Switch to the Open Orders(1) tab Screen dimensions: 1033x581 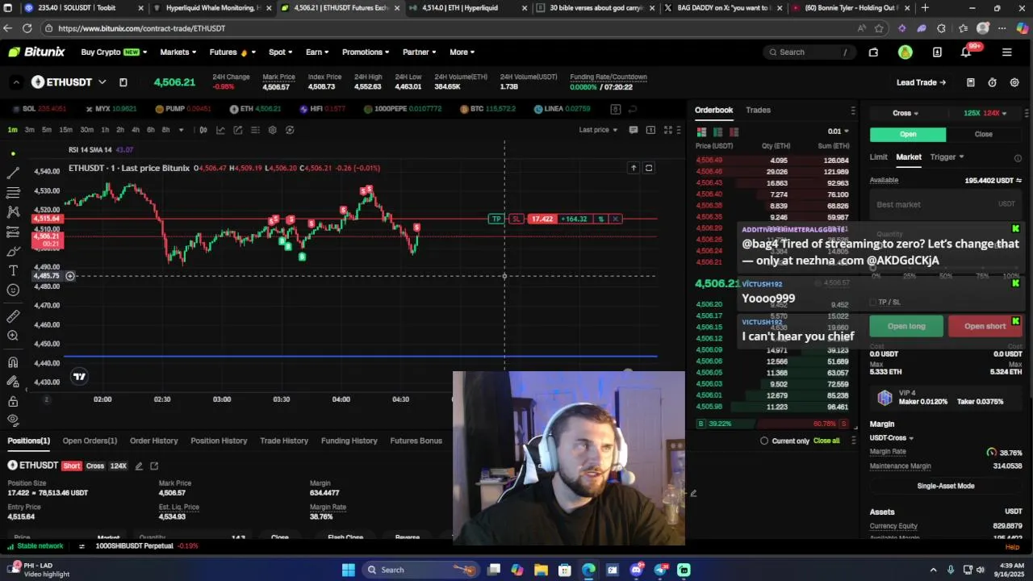click(x=90, y=441)
